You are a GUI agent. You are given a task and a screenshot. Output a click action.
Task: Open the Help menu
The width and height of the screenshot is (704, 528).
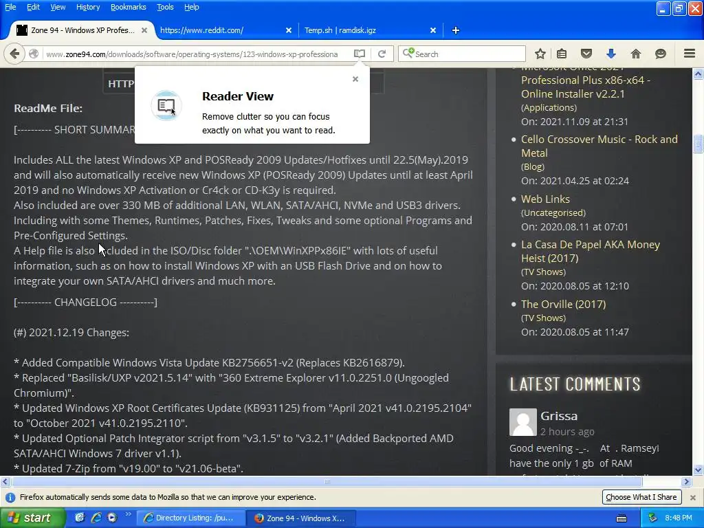point(192,7)
